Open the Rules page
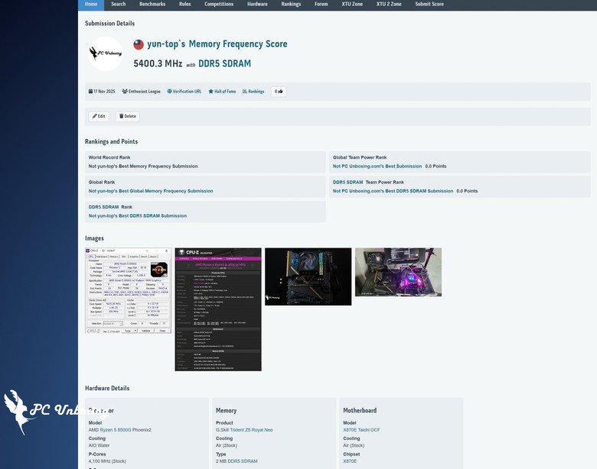 (184, 4)
